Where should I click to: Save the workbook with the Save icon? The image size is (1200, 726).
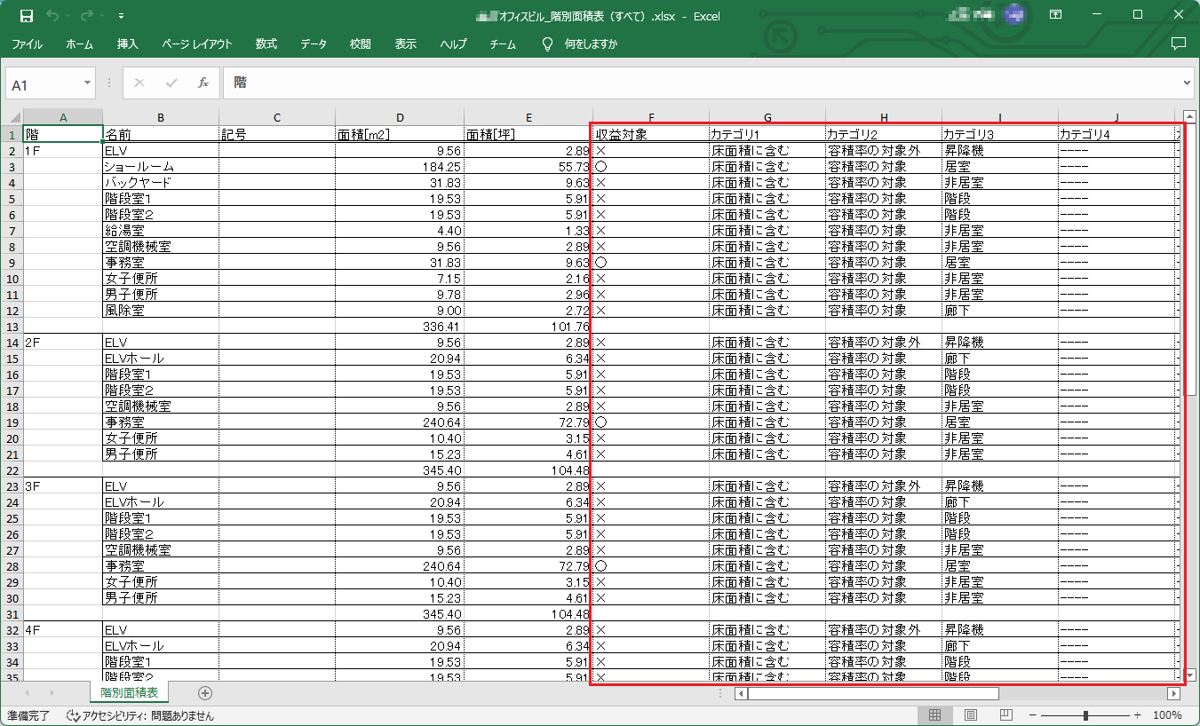click(27, 16)
